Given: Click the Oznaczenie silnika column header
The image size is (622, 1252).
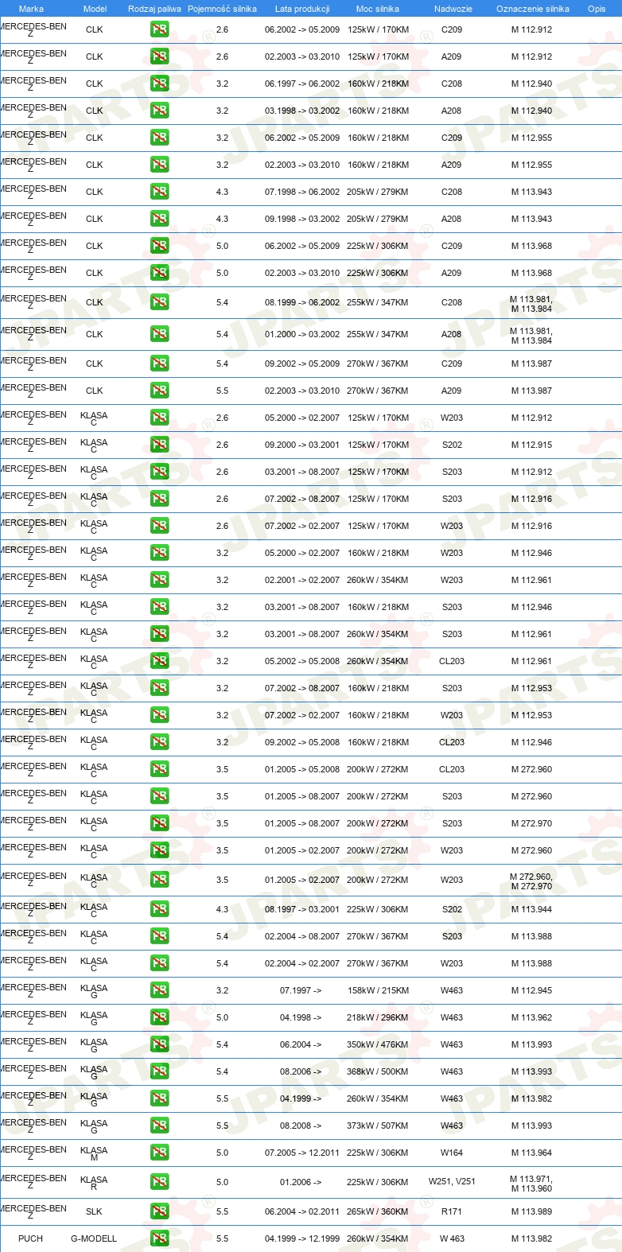Looking at the screenshot, I should [532, 9].
